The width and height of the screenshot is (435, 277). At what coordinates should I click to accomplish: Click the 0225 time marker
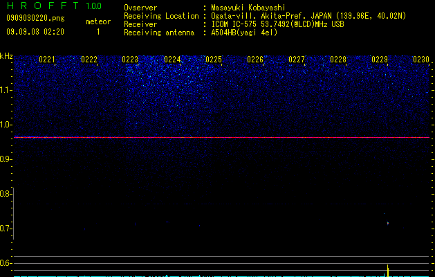point(214,60)
